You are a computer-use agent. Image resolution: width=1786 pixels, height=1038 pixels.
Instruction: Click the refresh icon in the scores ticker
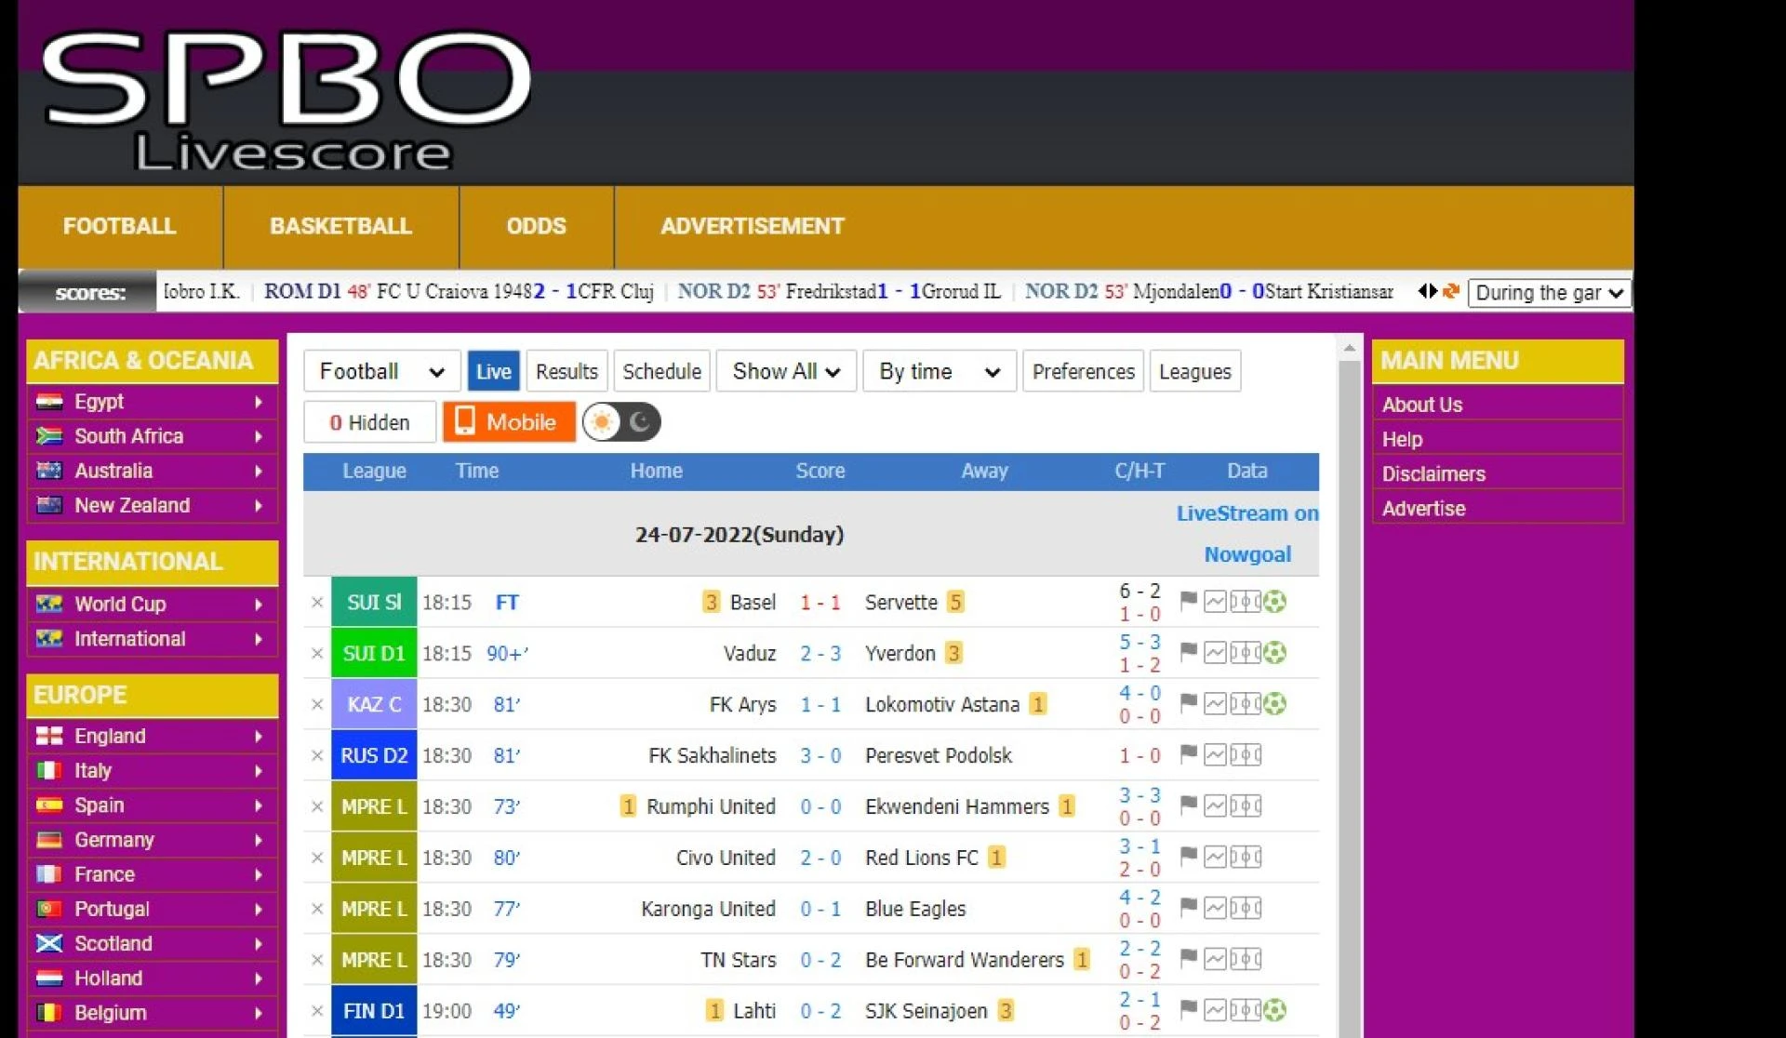tap(1451, 291)
